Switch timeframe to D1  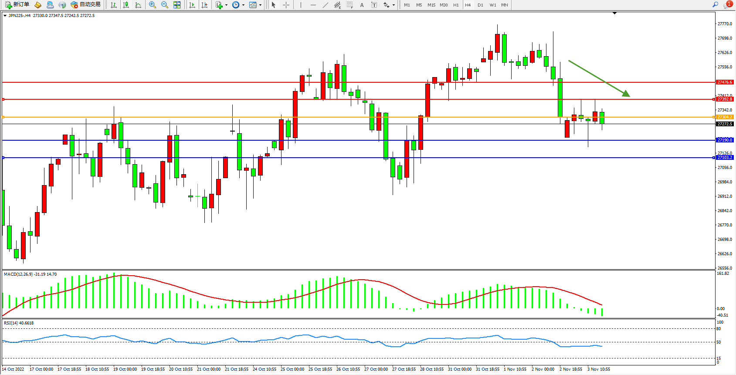click(480, 5)
